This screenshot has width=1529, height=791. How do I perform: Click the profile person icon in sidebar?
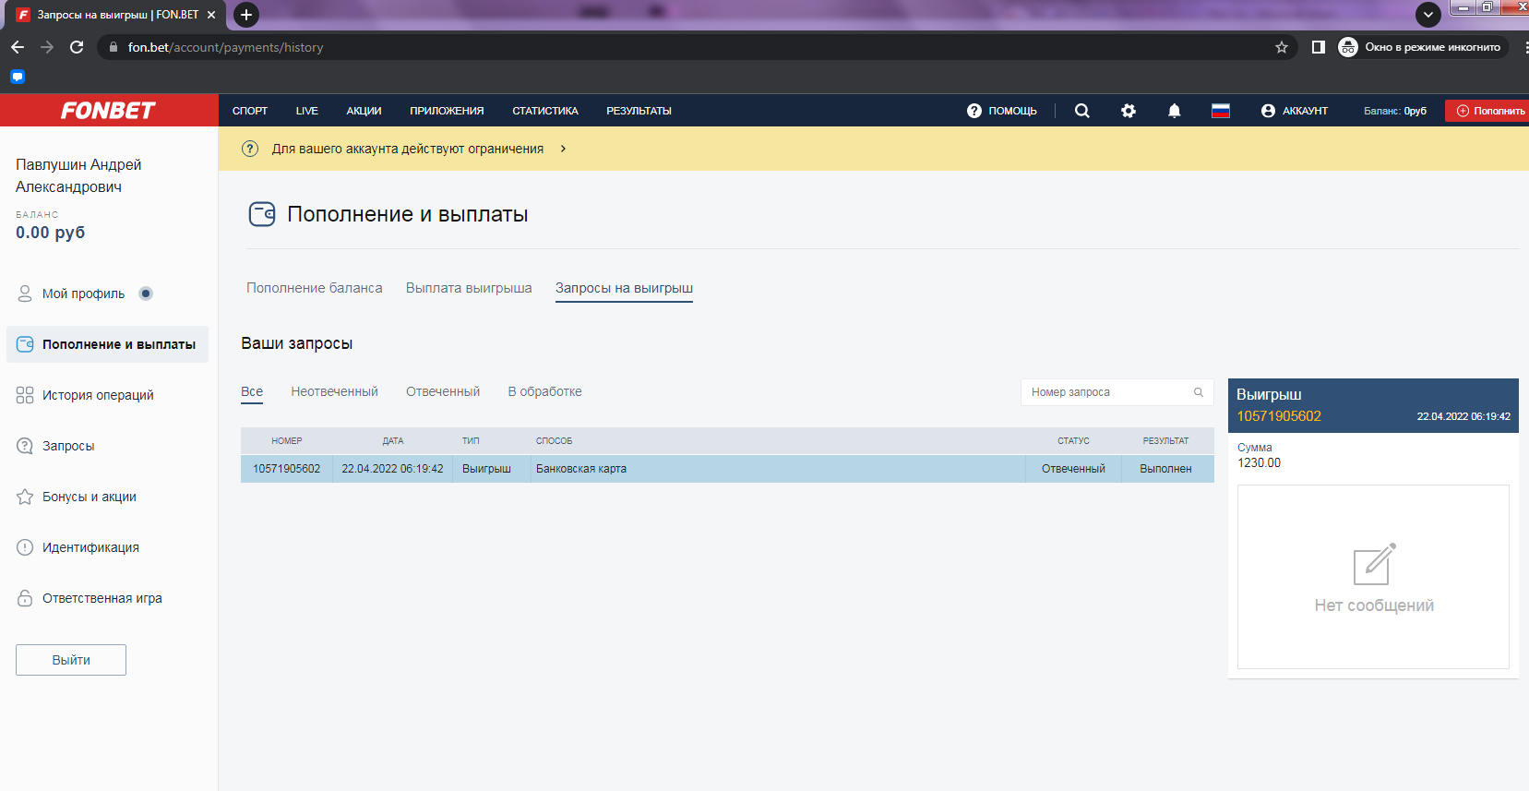(x=25, y=294)
